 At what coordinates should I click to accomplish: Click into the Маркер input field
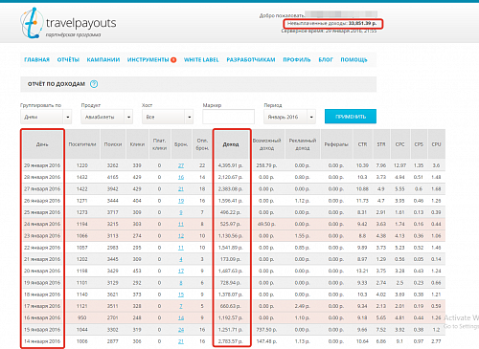click(228, 117)
